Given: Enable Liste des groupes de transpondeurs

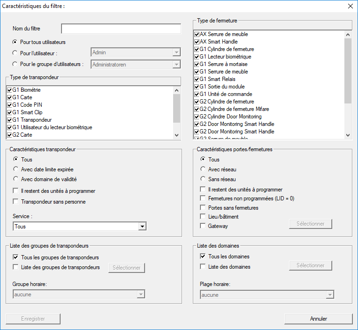Looking at the screenshot, I should coord(16,267).
